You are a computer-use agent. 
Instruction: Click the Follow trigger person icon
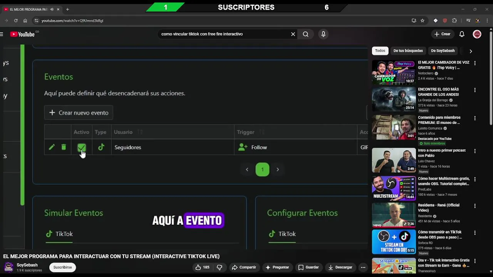coord(243,147)
